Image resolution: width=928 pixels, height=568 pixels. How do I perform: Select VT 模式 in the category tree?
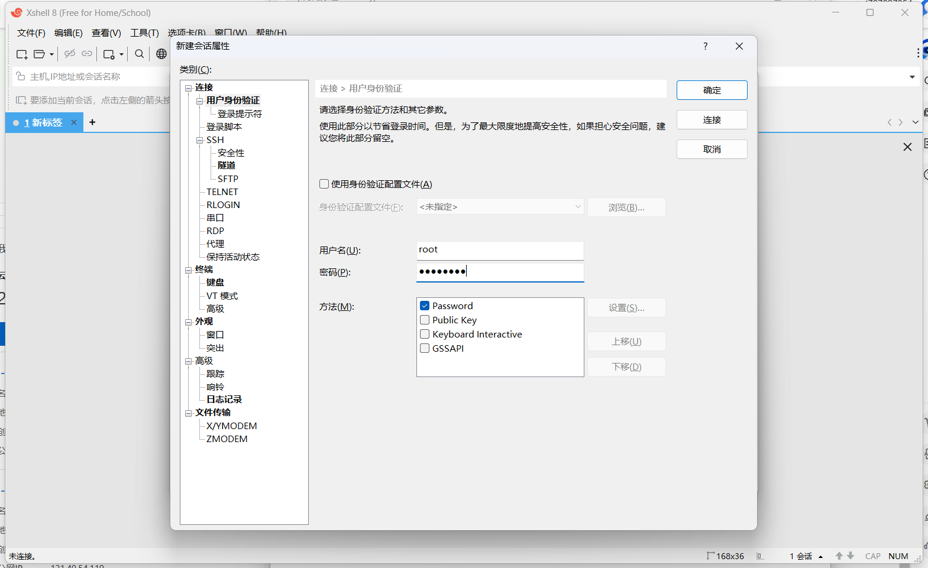pos(222,296)
